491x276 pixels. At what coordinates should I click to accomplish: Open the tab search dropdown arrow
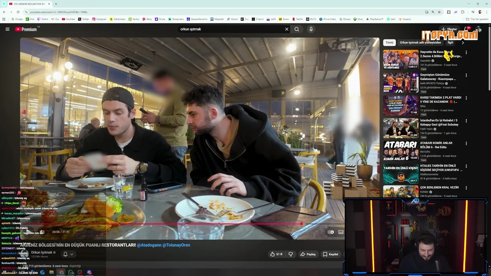point(4,4)
